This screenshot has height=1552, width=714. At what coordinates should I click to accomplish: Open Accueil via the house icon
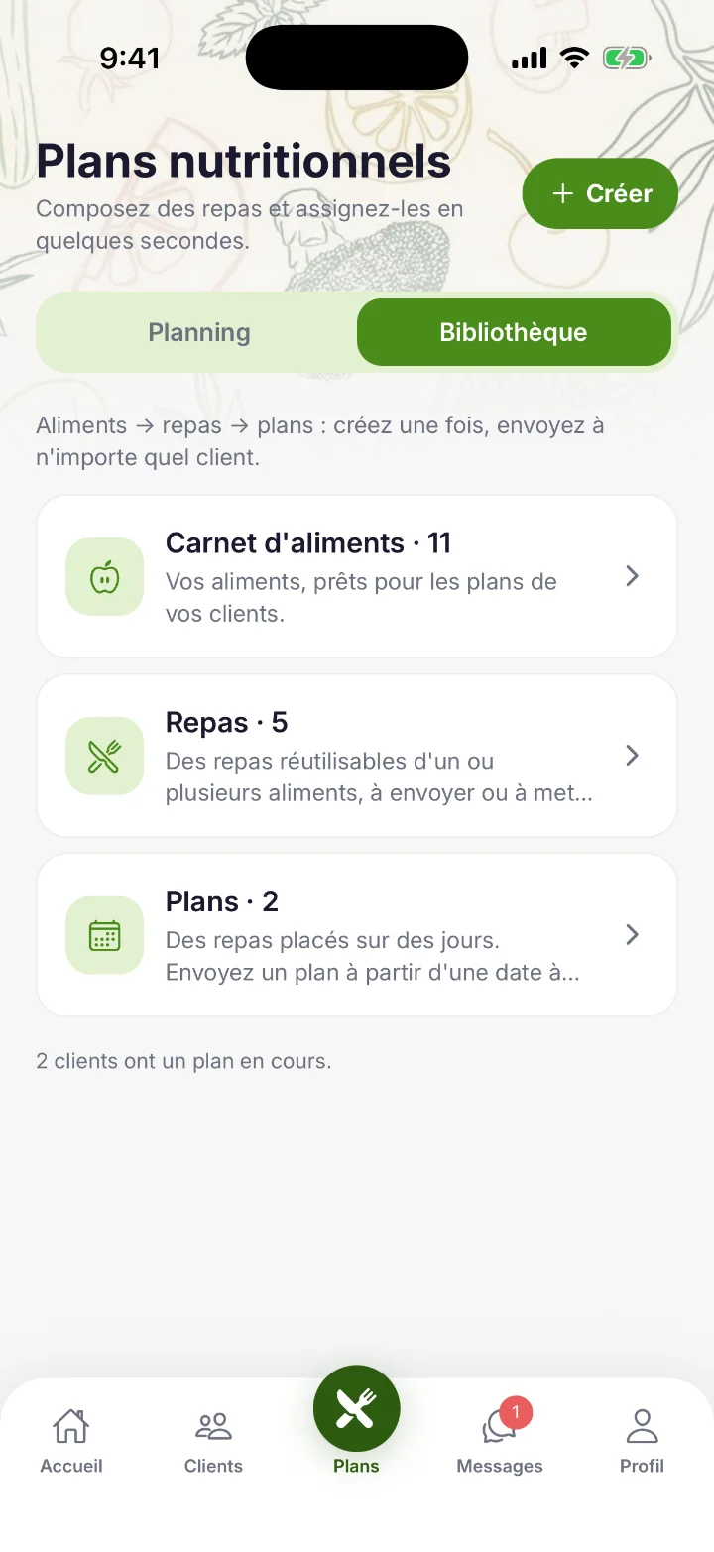(70, 1427)
